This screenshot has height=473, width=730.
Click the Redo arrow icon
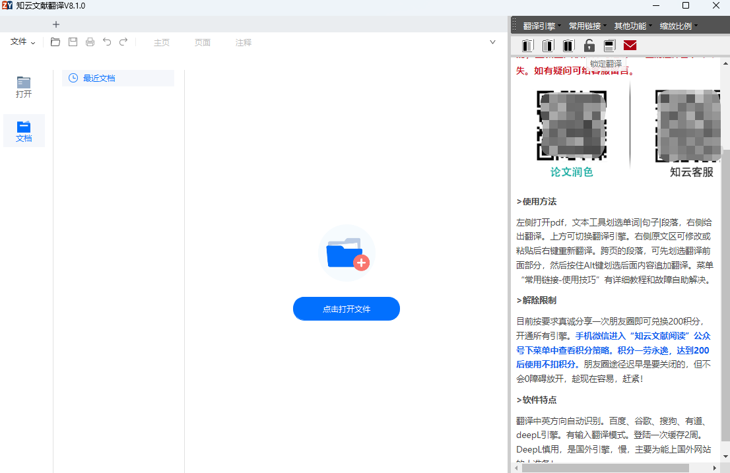[x=123, y=42]
